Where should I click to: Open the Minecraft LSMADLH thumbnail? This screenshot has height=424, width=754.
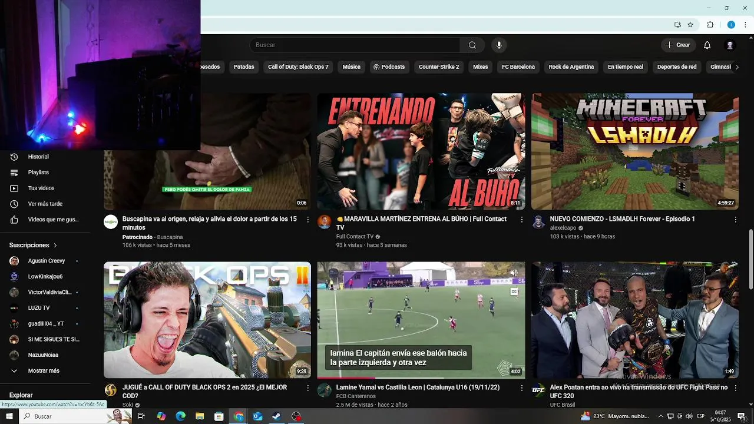pos(634,151)
